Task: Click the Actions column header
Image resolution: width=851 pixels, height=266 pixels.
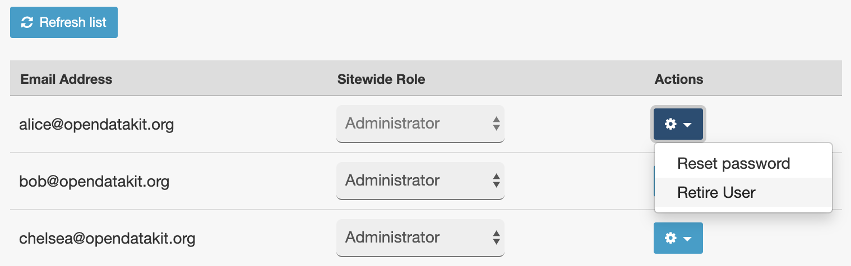Action: [679, 79]
